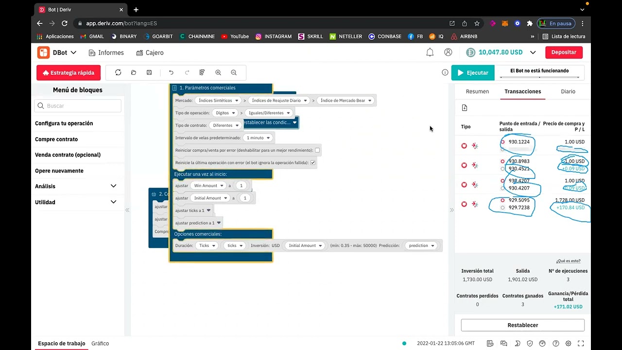Toggle 'Reiniciar compra/venta por error' checkbox
This screenshot has width=622, height=350.
[x=317, y=150]
